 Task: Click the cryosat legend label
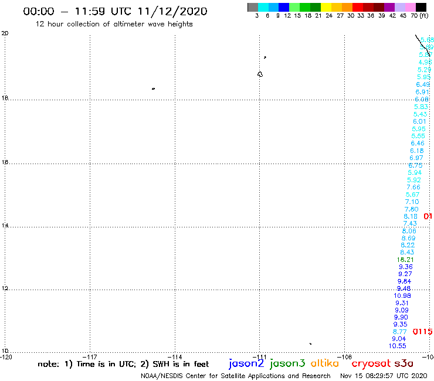coord(371,363)
